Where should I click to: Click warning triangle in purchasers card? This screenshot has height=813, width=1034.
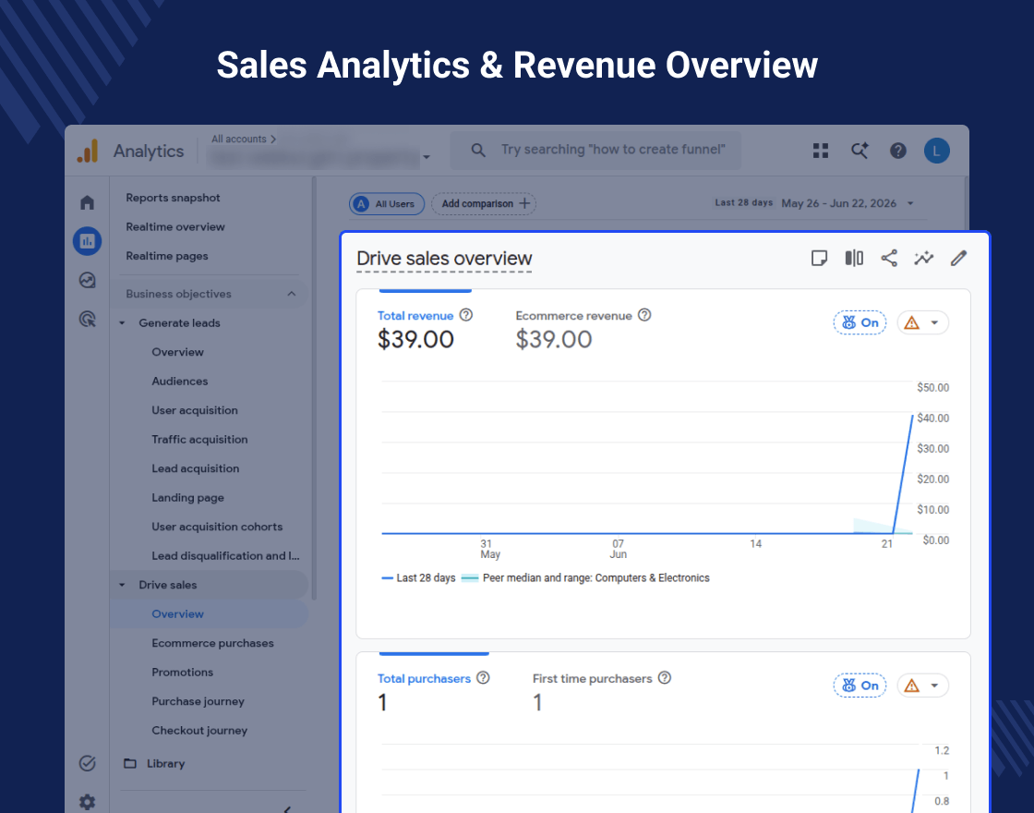point(912,686)
